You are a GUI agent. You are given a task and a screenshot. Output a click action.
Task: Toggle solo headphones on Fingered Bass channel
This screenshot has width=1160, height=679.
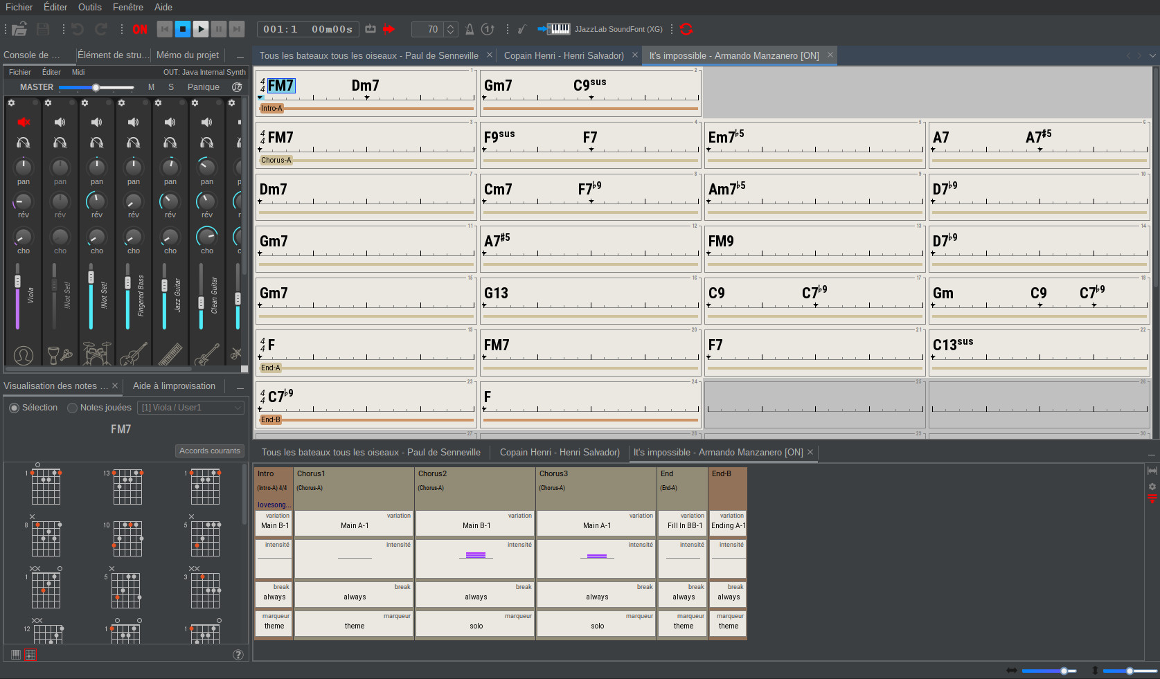pos(133,143)
